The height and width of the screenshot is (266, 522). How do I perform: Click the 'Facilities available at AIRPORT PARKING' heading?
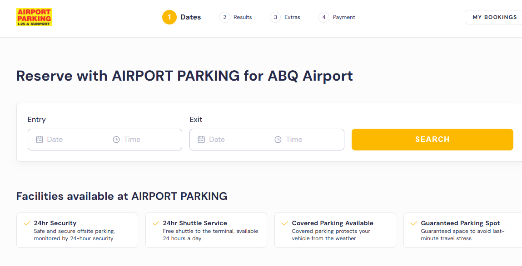pos(122,196)
